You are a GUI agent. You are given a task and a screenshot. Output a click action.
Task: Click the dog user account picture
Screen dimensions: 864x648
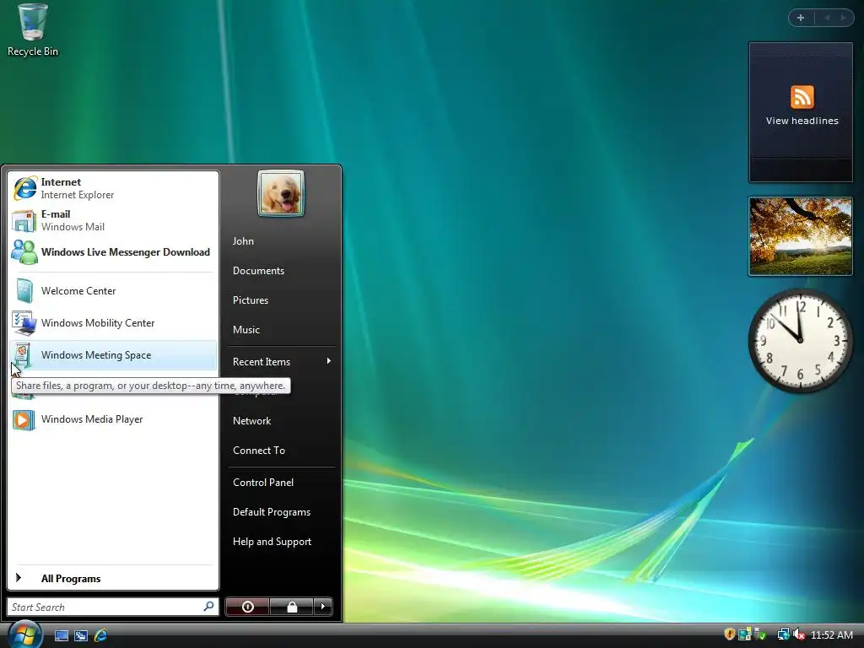tap(281, 193)
